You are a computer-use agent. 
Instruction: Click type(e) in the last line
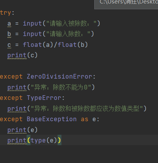[44, 141]
